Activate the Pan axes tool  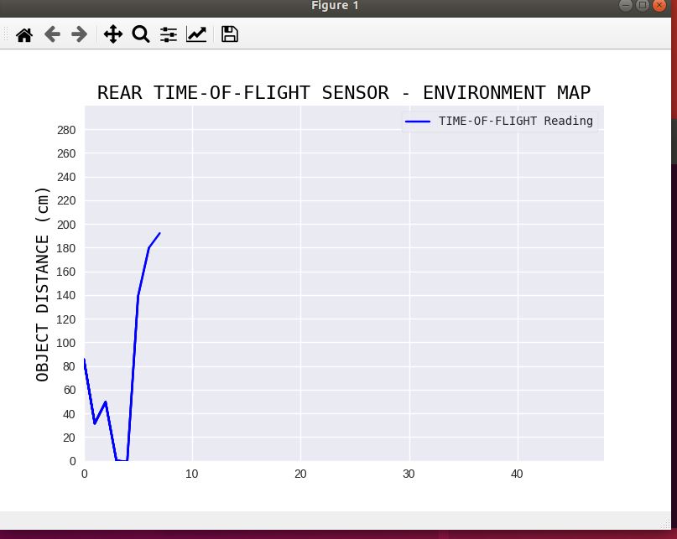(113, 34)
